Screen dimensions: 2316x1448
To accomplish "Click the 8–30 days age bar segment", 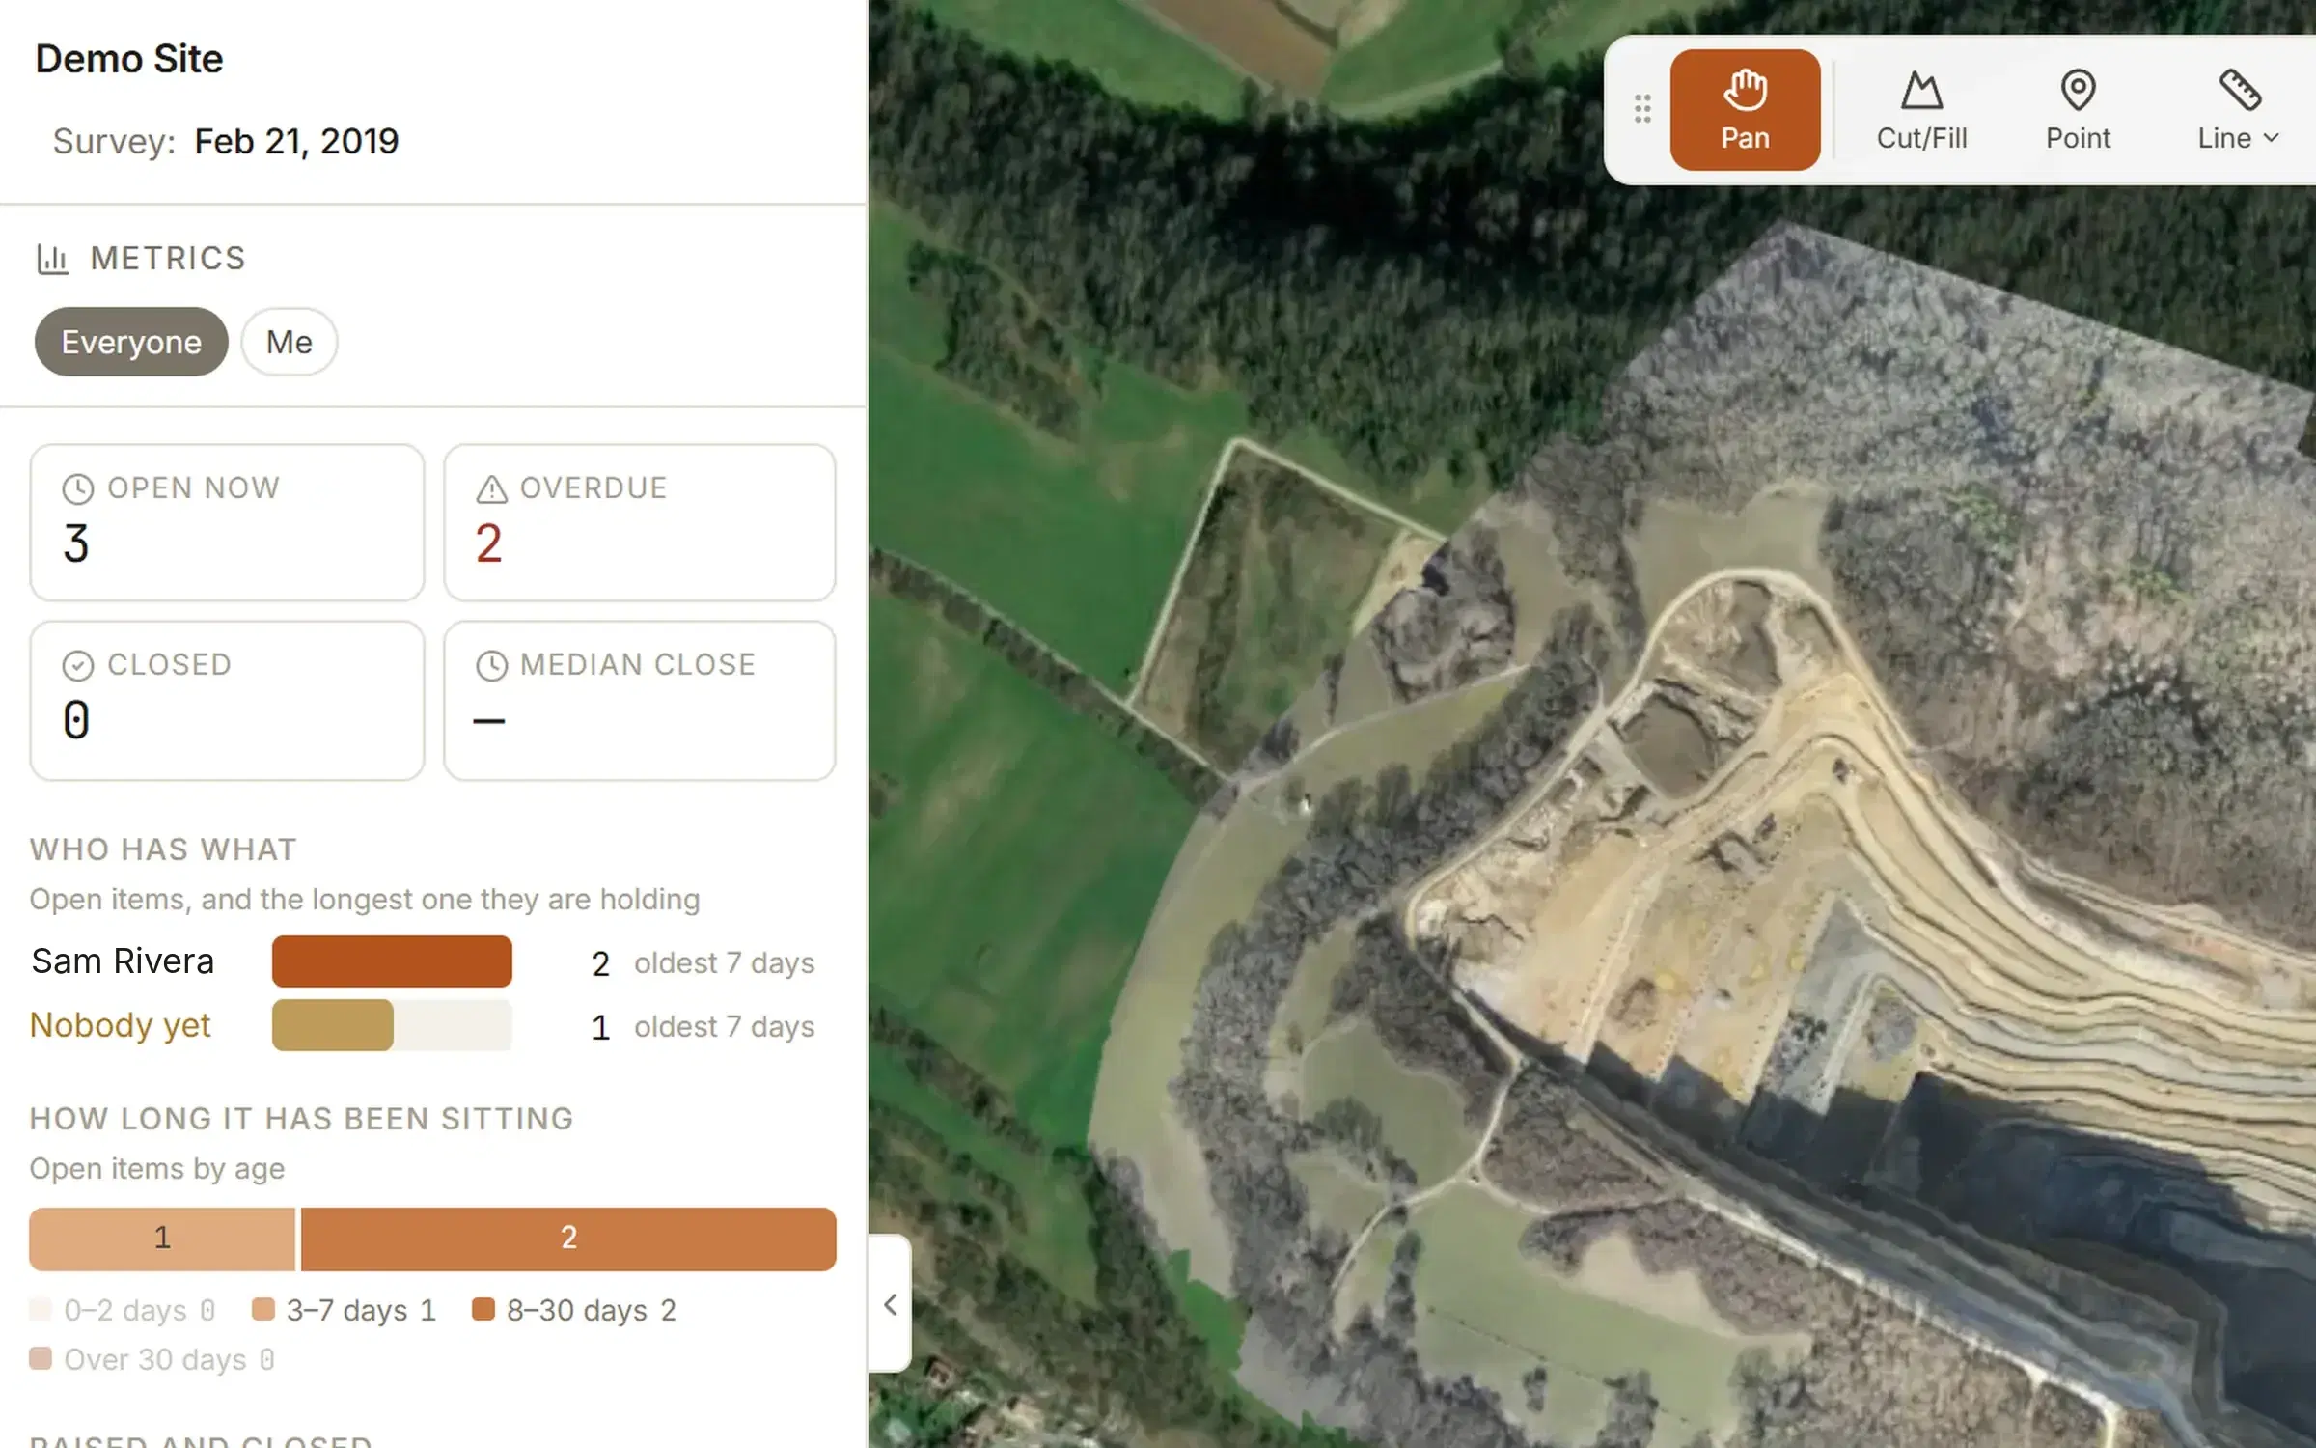I will 568,1239.
